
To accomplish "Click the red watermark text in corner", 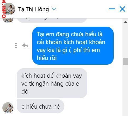I will pos(4,9).
